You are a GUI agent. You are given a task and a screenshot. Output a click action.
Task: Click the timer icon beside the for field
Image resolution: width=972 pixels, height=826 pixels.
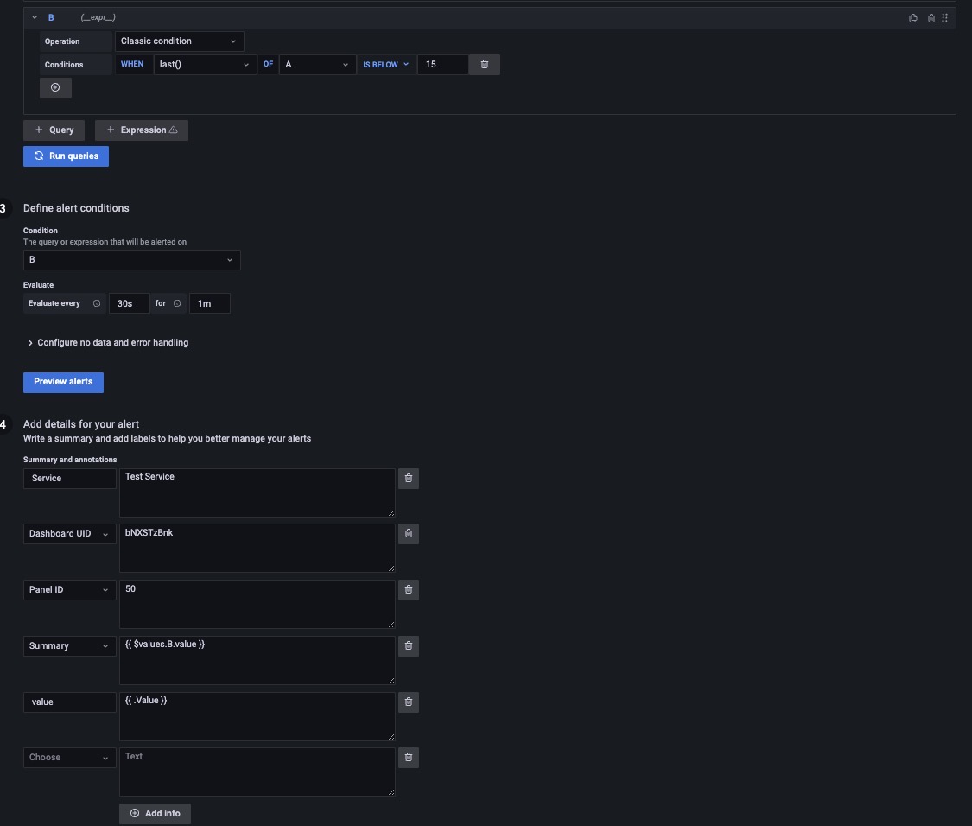[177, 303]
